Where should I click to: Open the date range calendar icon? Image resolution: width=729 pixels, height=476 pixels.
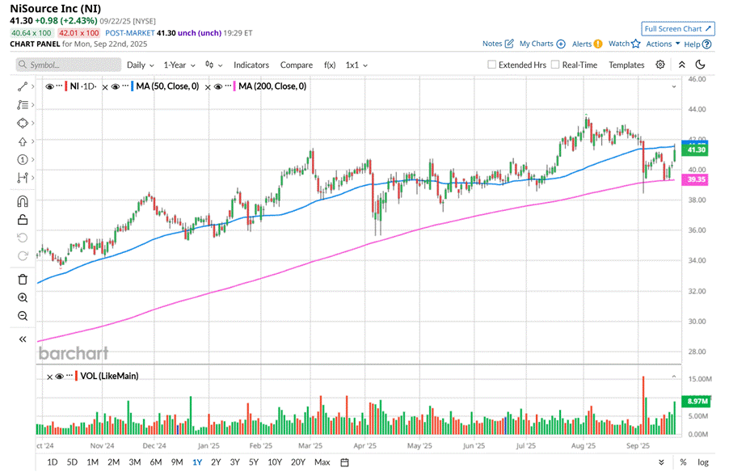(344, 462)
